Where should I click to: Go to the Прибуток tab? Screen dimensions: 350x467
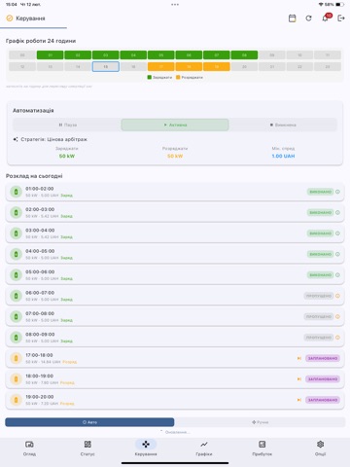[262, 449]
